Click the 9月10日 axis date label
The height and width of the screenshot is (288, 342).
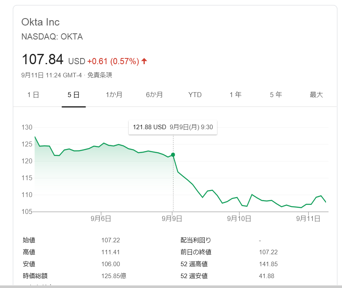[239, 219]
